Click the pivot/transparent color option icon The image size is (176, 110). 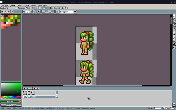38,12
